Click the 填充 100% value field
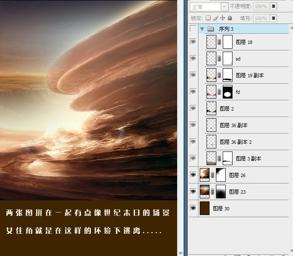 pyautogui.click(x=261, y=18)
